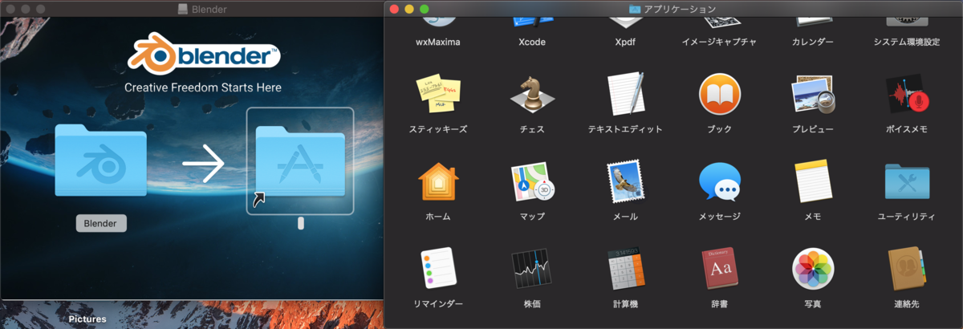Click the Applications folder shortcut in Blender window
Viewport: 963px width, 329px height.
tap(300, 161)
